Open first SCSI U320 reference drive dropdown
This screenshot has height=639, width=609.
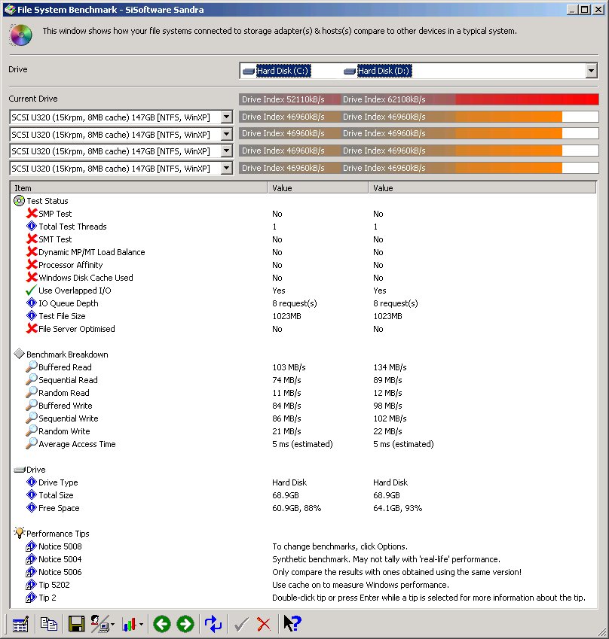227,117
